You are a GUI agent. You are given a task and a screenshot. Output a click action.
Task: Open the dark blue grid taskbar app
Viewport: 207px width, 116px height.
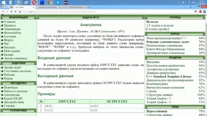tap(42, 2)
